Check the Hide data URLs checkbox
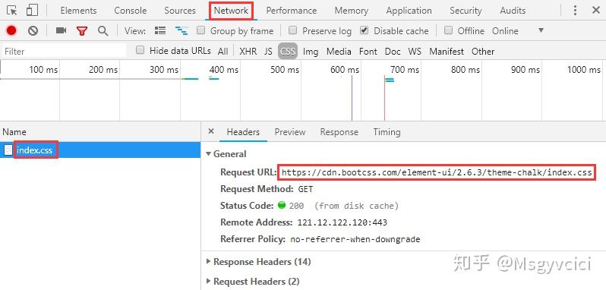The width and height of the screenshot is (606, 290). point(140,50)
